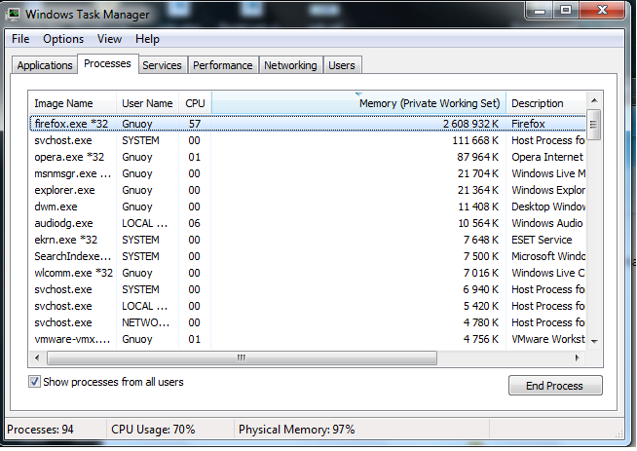Sort by Description column header
This screenshot has width=637, height=451.
(x=546, y=103)
